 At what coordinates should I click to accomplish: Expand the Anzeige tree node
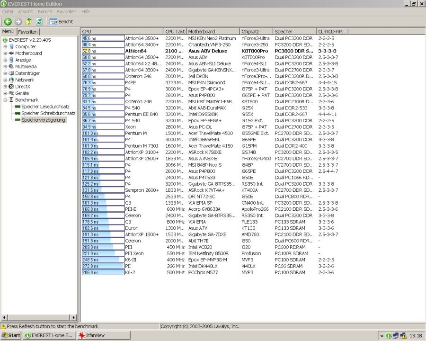(x=5, y=60)
